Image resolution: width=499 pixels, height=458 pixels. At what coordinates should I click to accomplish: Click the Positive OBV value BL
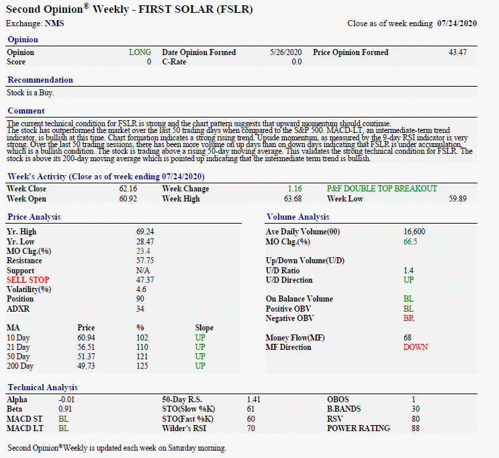click(408, 309)
